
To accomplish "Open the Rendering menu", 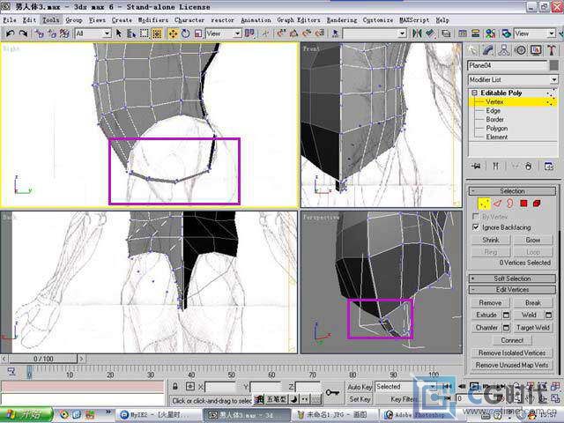I will [342, 20].
